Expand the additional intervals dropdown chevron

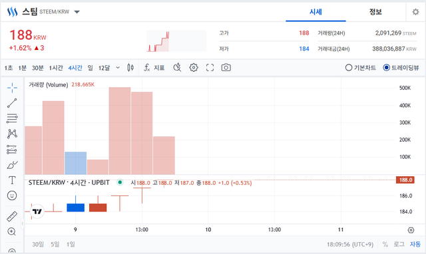[x=118, y=68]
